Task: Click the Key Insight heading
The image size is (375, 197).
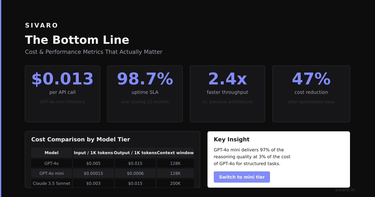Action: click(232, 139)
